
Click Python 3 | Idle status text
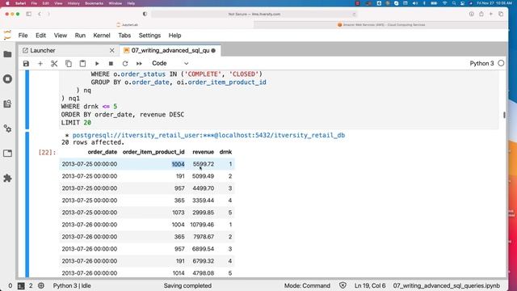[x=72, y=285]
